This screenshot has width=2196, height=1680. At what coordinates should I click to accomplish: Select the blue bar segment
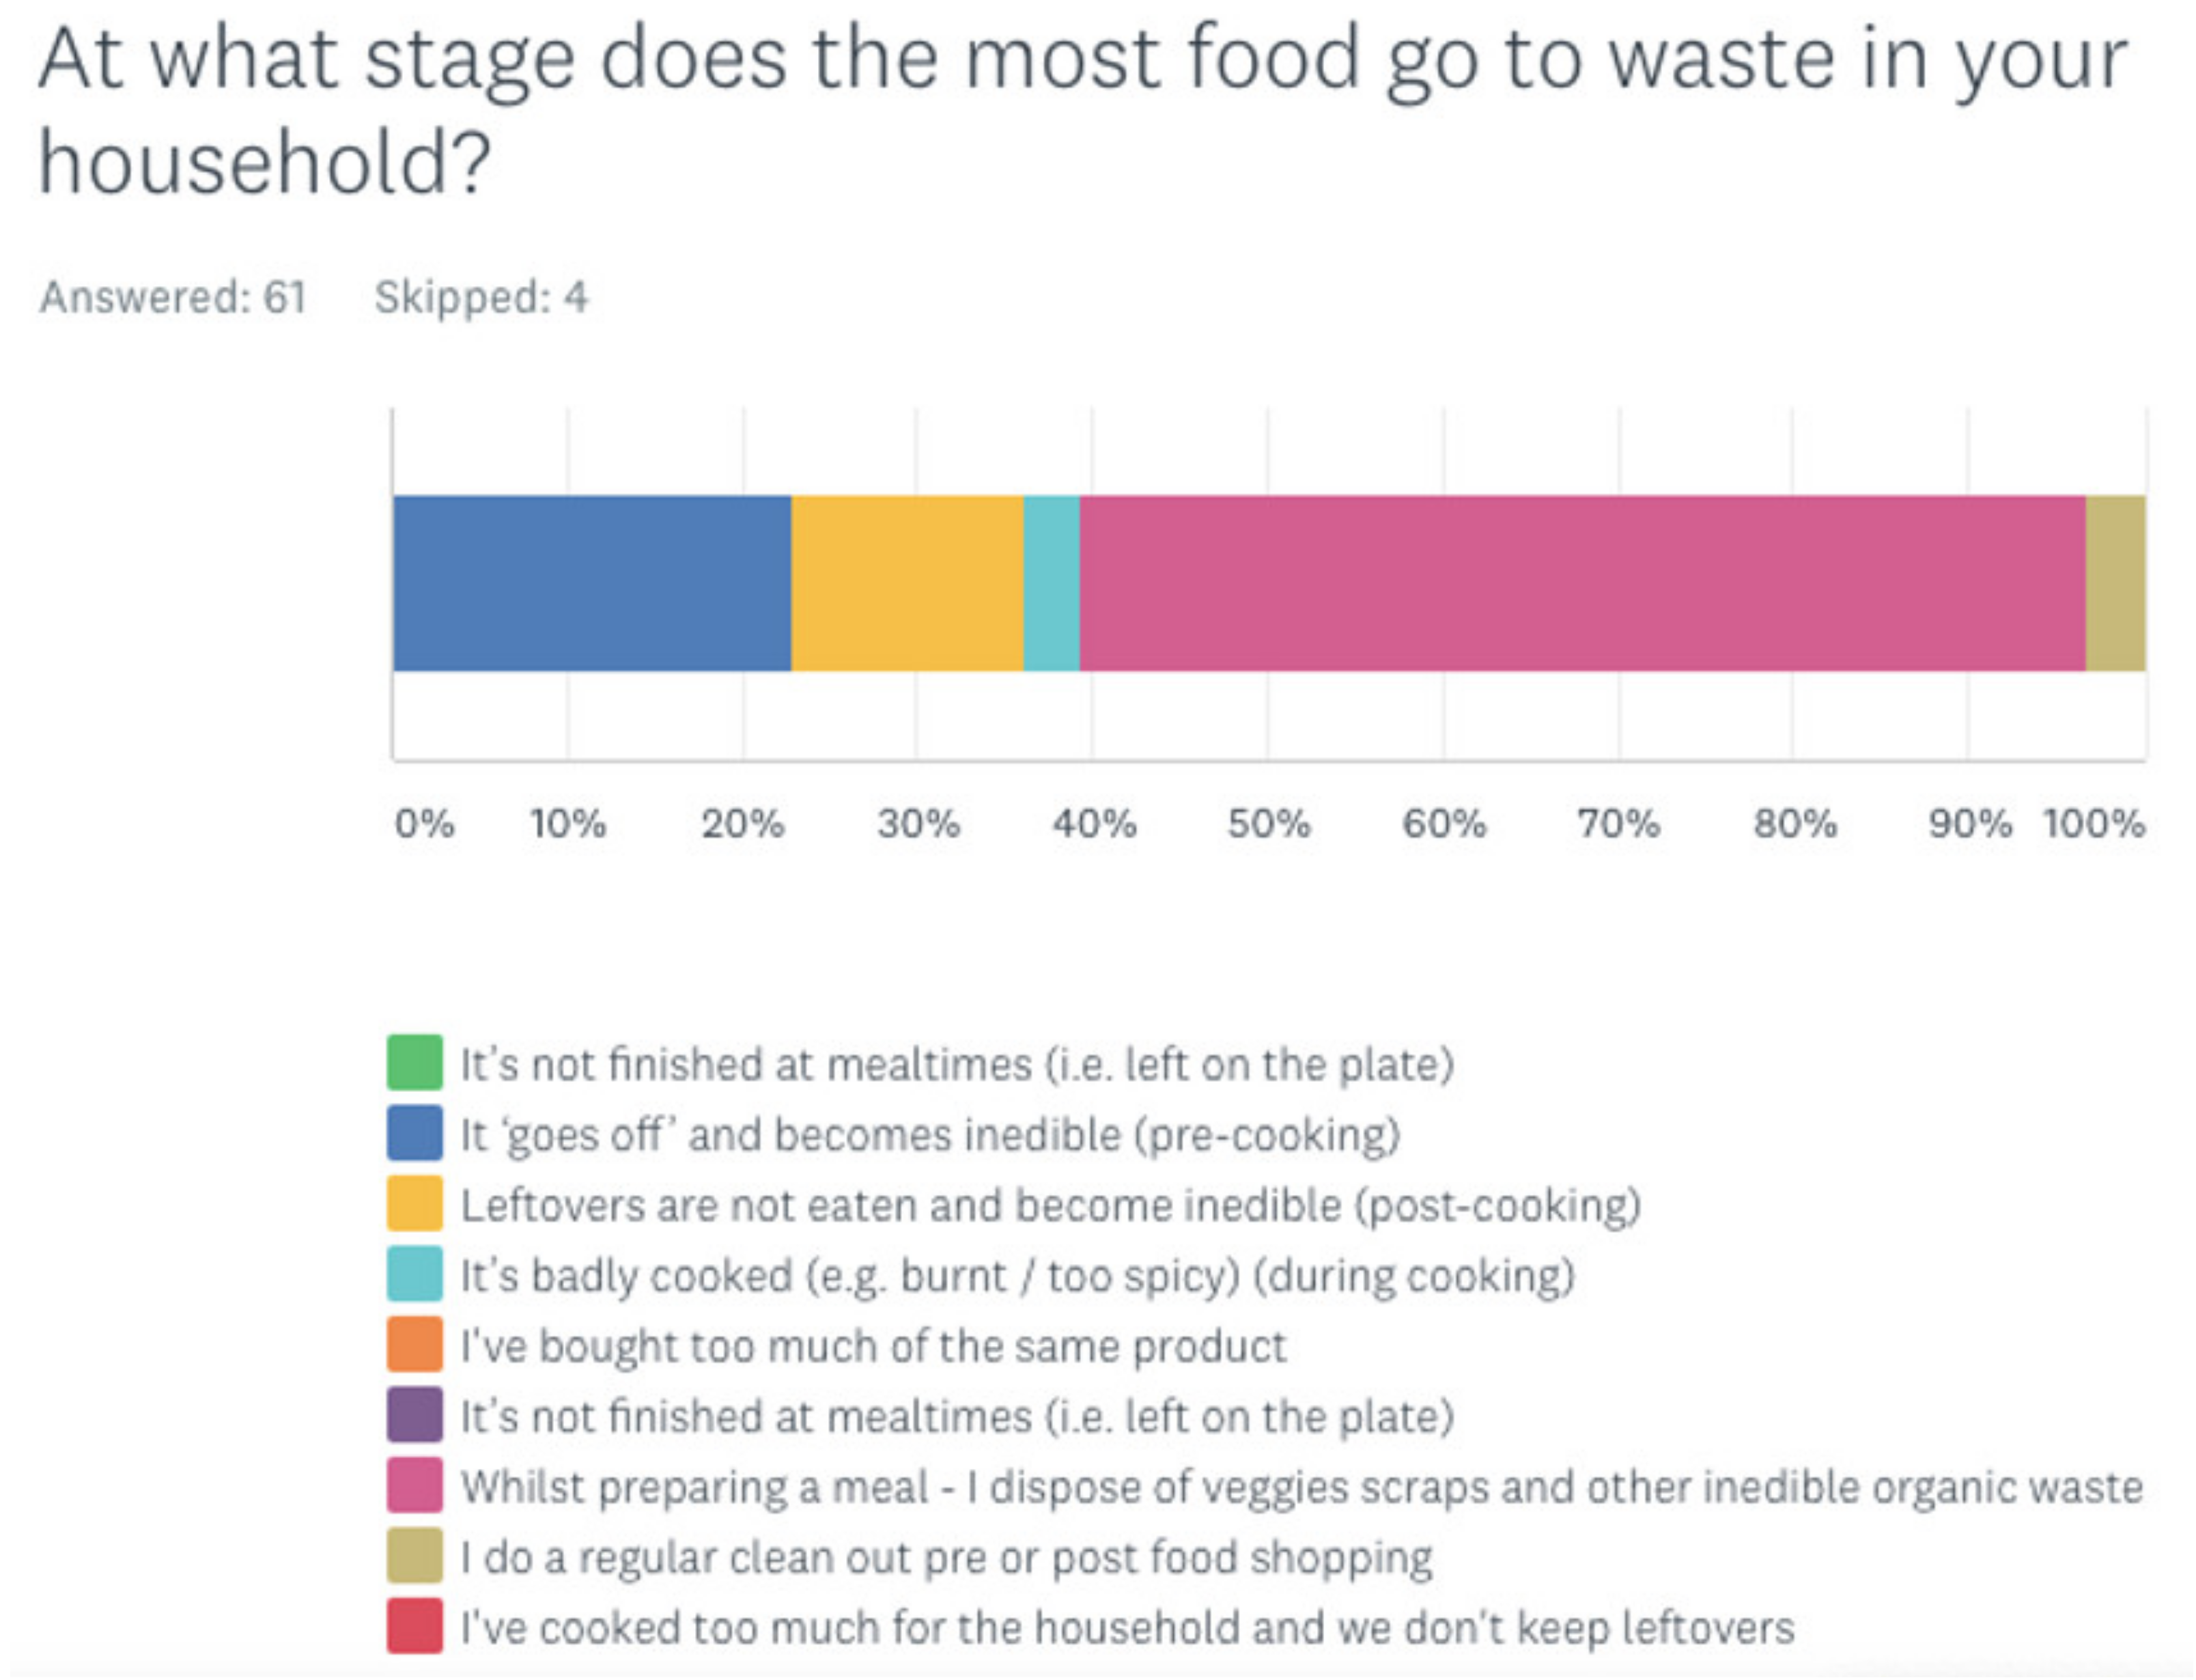click(x=592, y=583)
